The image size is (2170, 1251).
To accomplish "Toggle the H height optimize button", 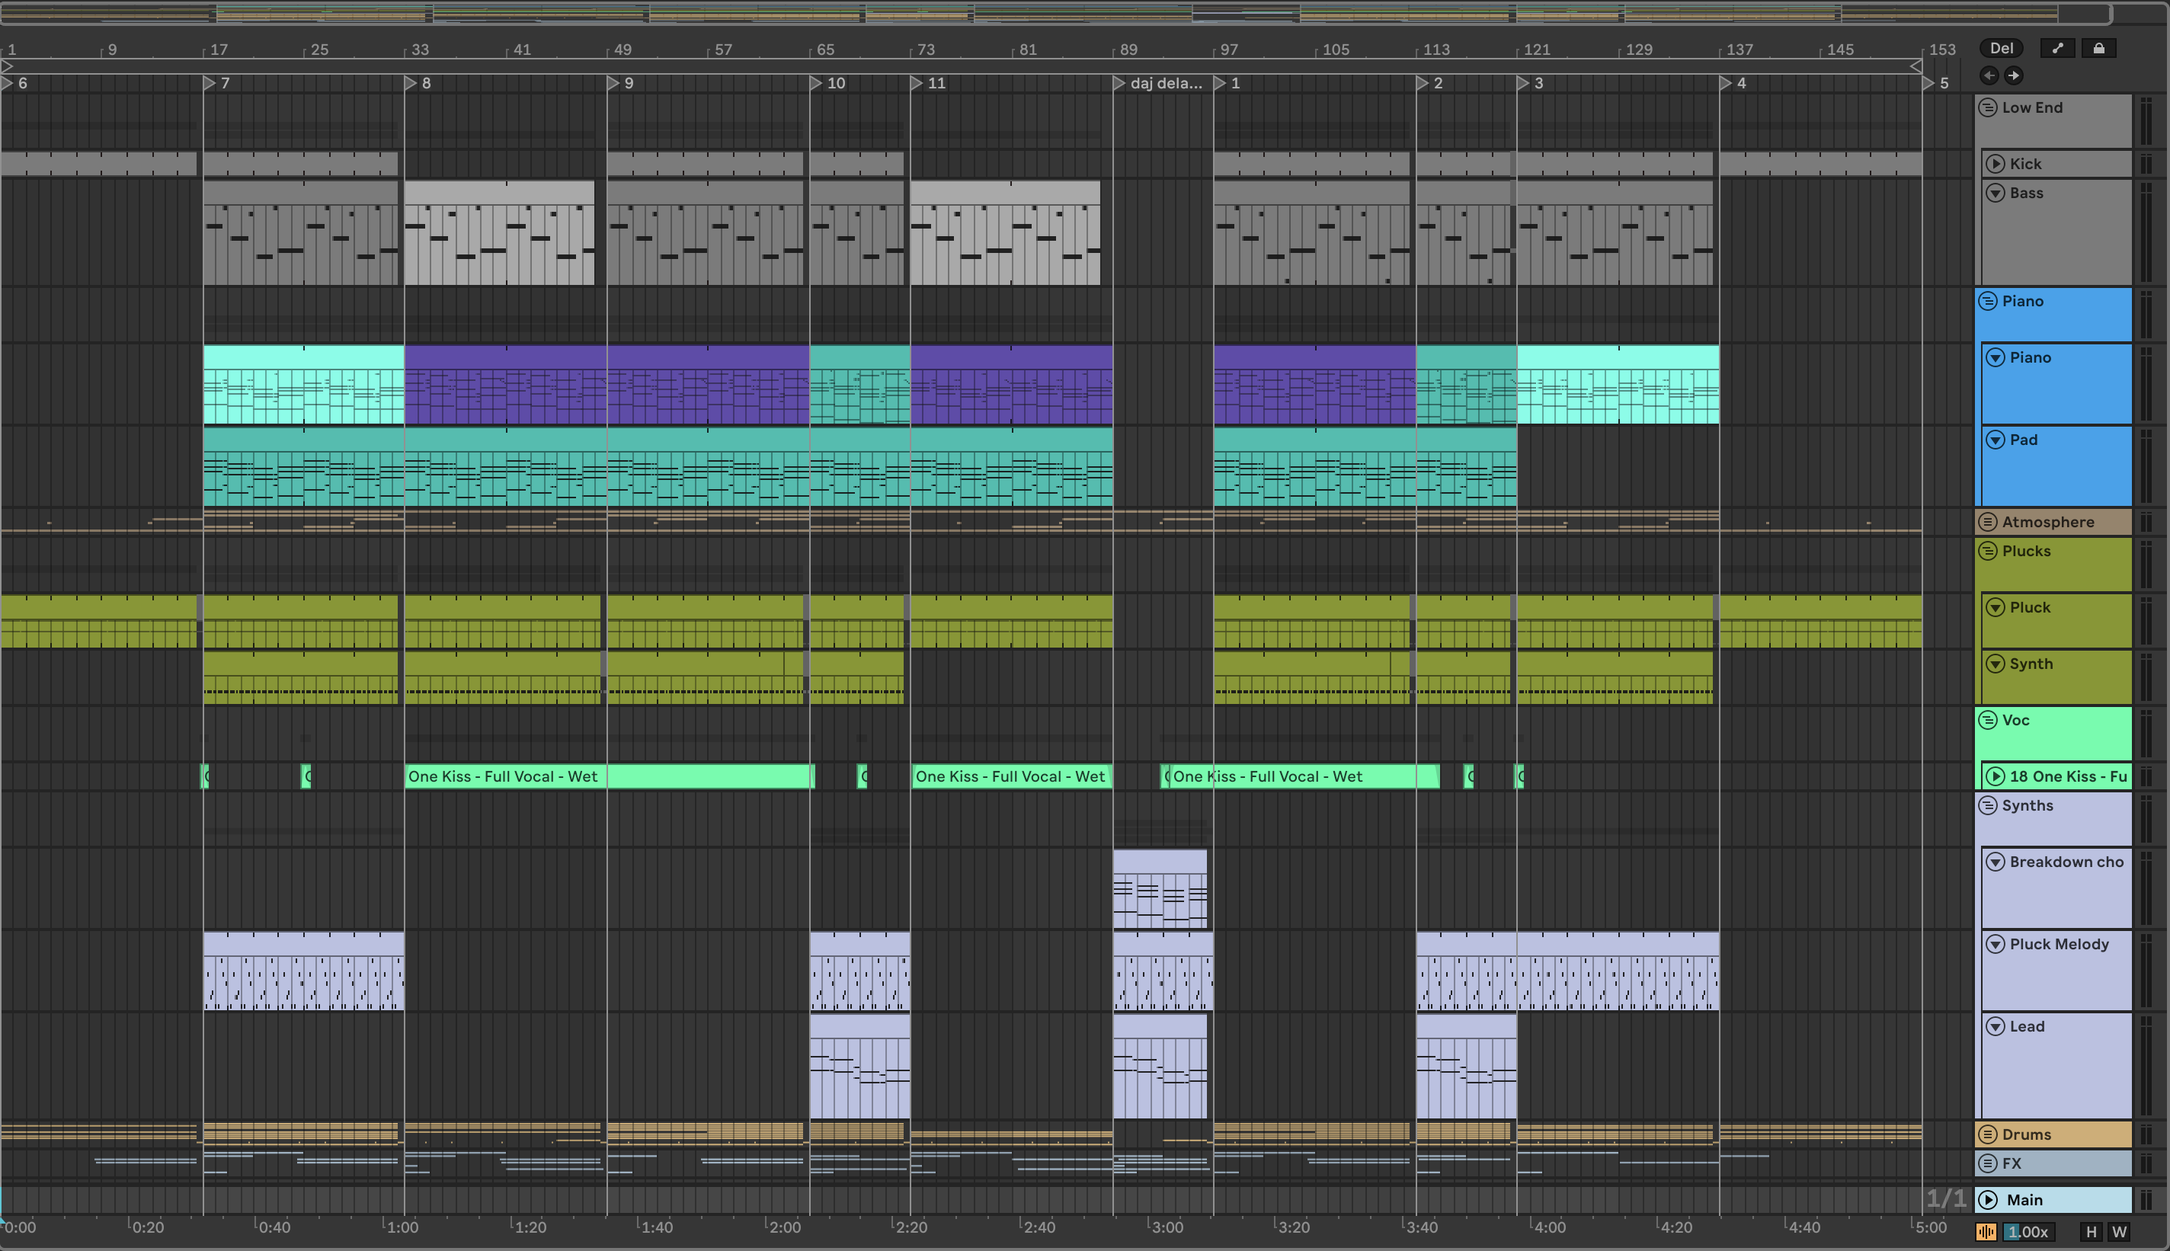I will pos(2091,1231).
